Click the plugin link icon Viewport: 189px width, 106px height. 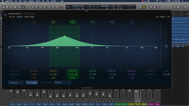tap(169, 17)
